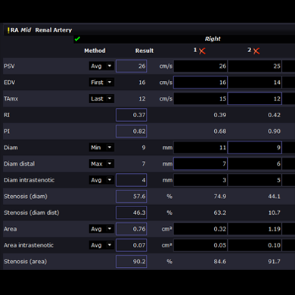Select the Stenosis (diam dist) result field 46.3
The width and height of the screenshot is (295, 295).
tap(132, 213)
